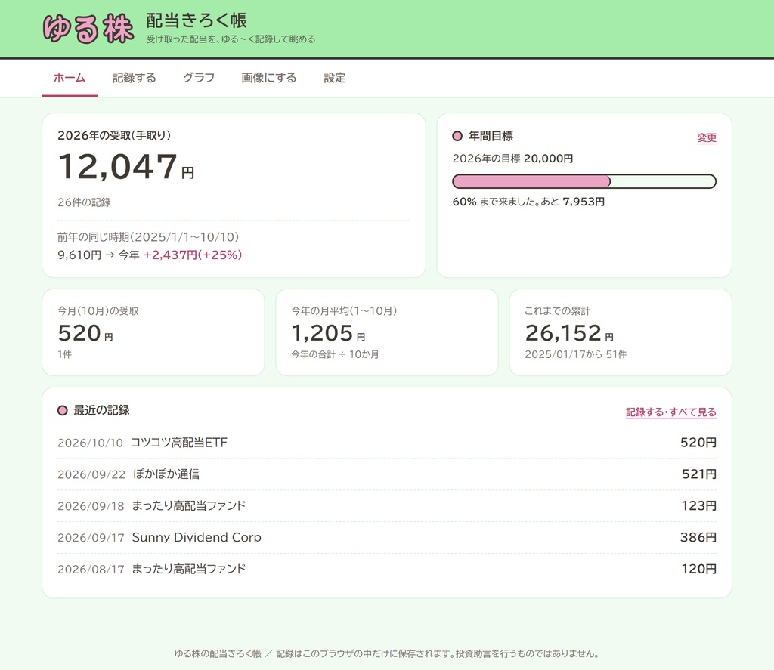Click the footer disclaimer text
This screenshot has width=774, height=670.
pos(387,653)
